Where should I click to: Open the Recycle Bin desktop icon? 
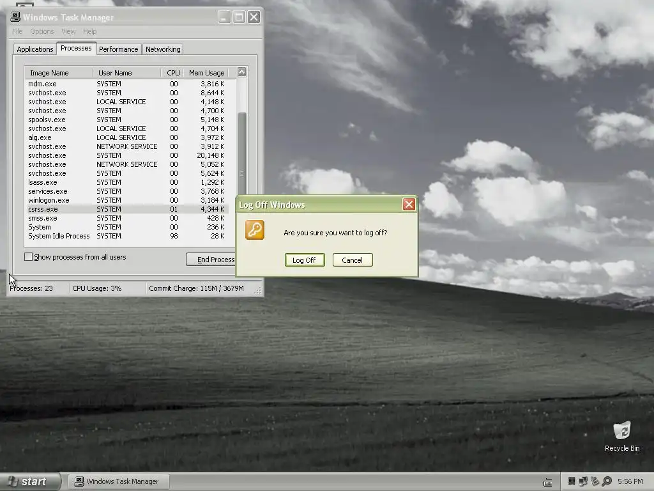622,436
